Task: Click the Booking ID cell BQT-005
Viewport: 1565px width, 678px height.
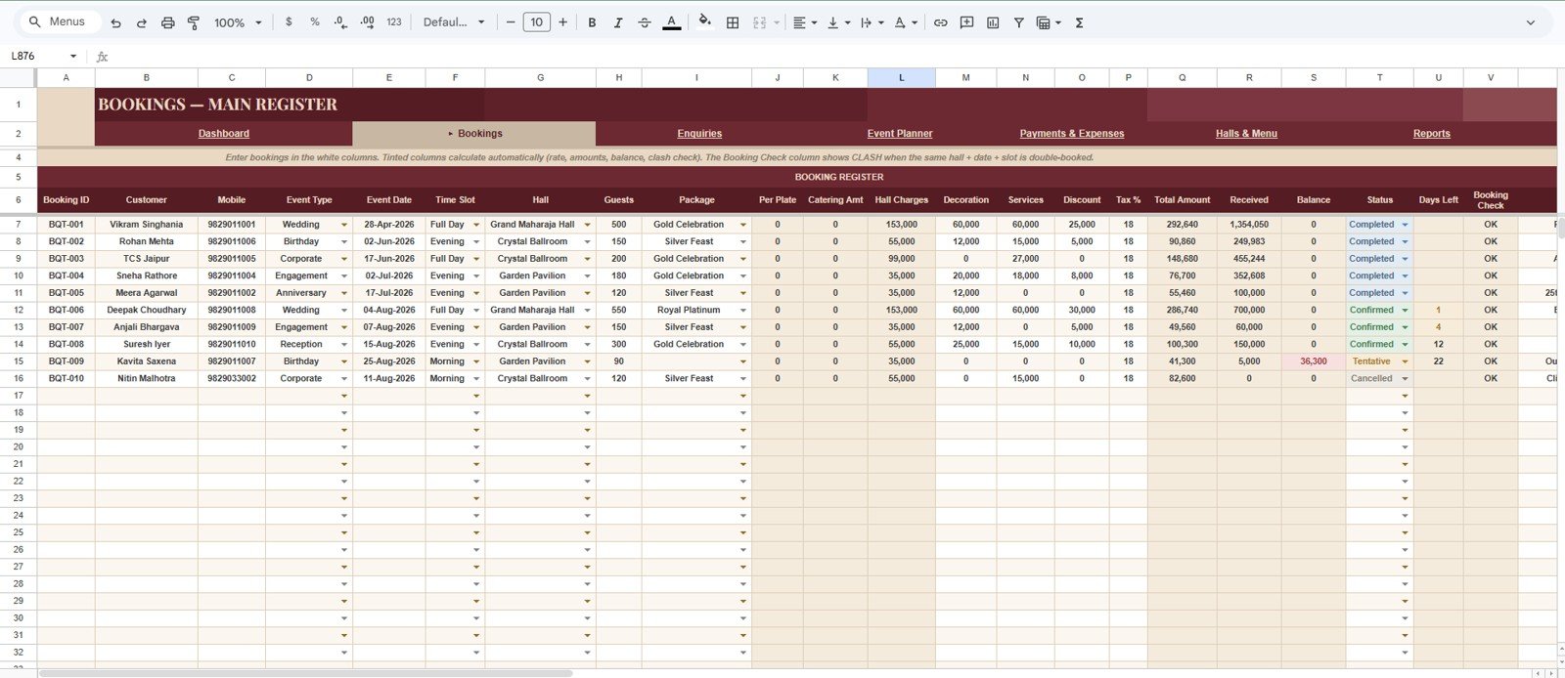Action: pyautogui.click(x=66, y=293)
